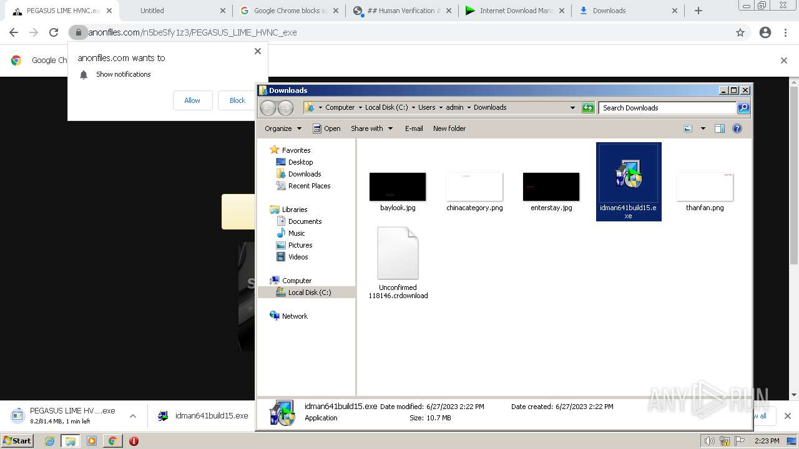Viewport: 799px width, 449px height.
Task: Switch to the Downloads tab
Action: 627,11
